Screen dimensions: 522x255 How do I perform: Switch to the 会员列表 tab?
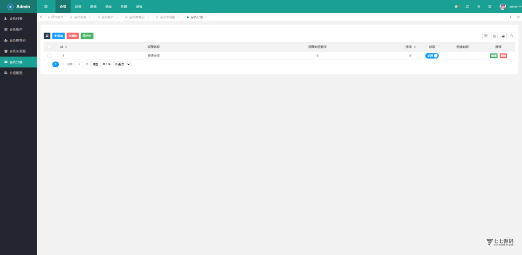tap(80, 17)
